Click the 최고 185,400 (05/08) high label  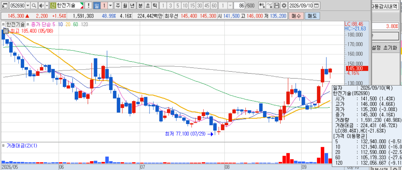tap(32, 31)
